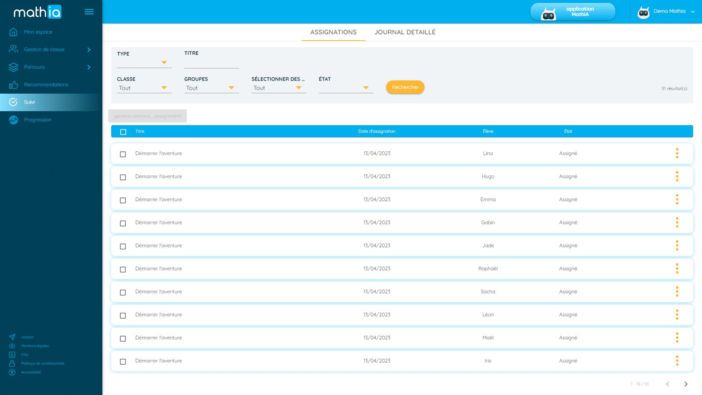This screenshot has height=395, width=702.
Task: Switch to Journal Detaillé tab
Action: point(404,32)
